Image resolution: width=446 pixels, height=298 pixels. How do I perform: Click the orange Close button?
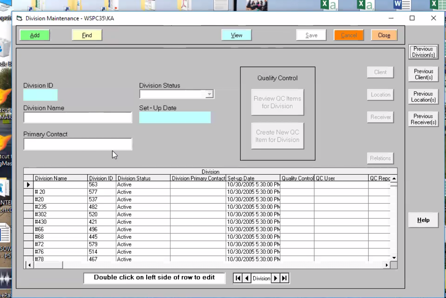pyautogui.click(x=384, y=35)
